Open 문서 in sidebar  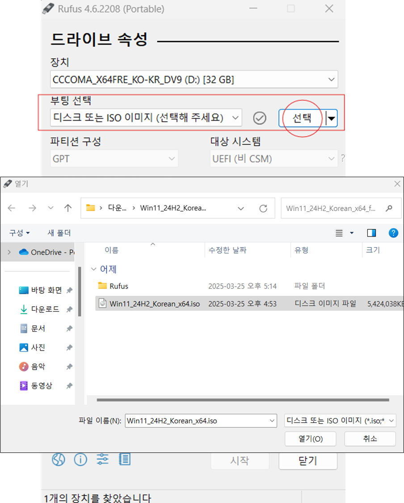[45, 328]
